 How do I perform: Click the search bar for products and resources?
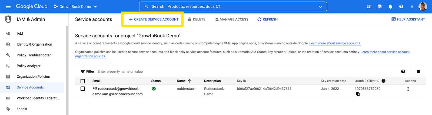(x=233, y=6)
